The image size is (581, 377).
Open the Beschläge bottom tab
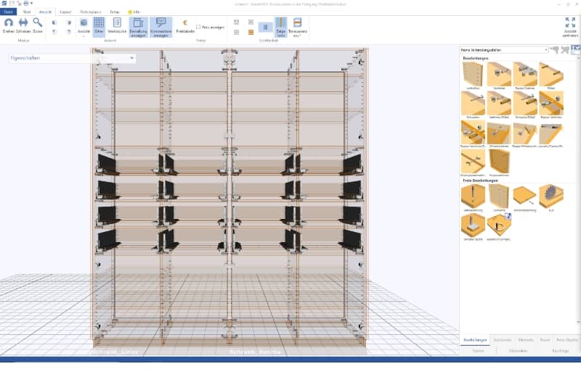click(560, 351)
